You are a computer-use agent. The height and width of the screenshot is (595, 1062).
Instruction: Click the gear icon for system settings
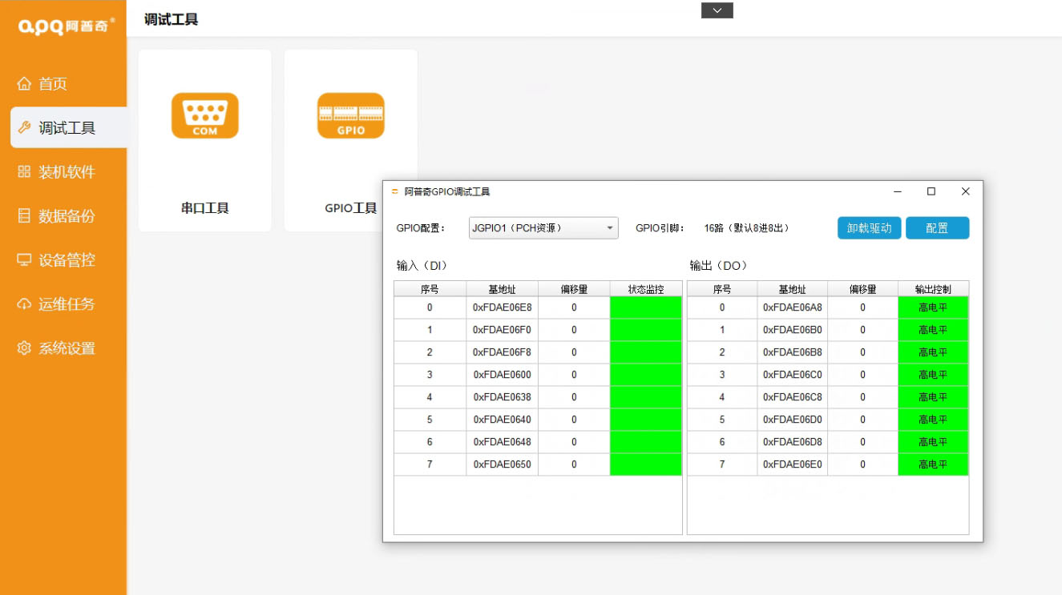click(24, 348)
